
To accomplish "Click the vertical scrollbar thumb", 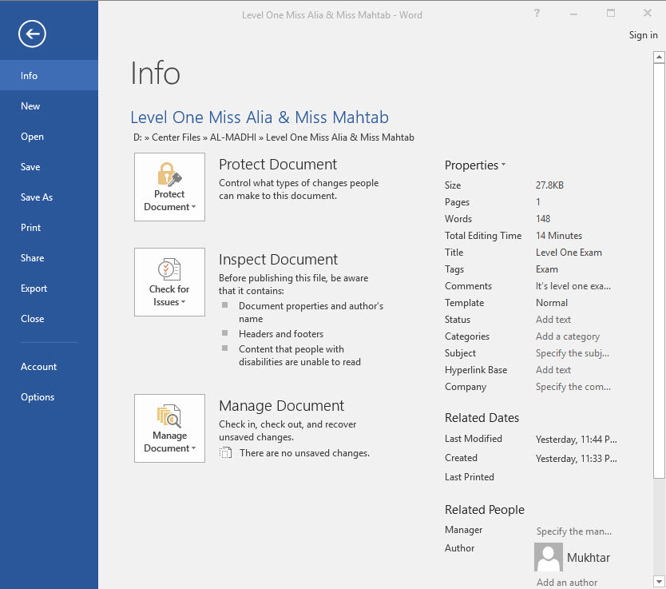I will 659,271.
